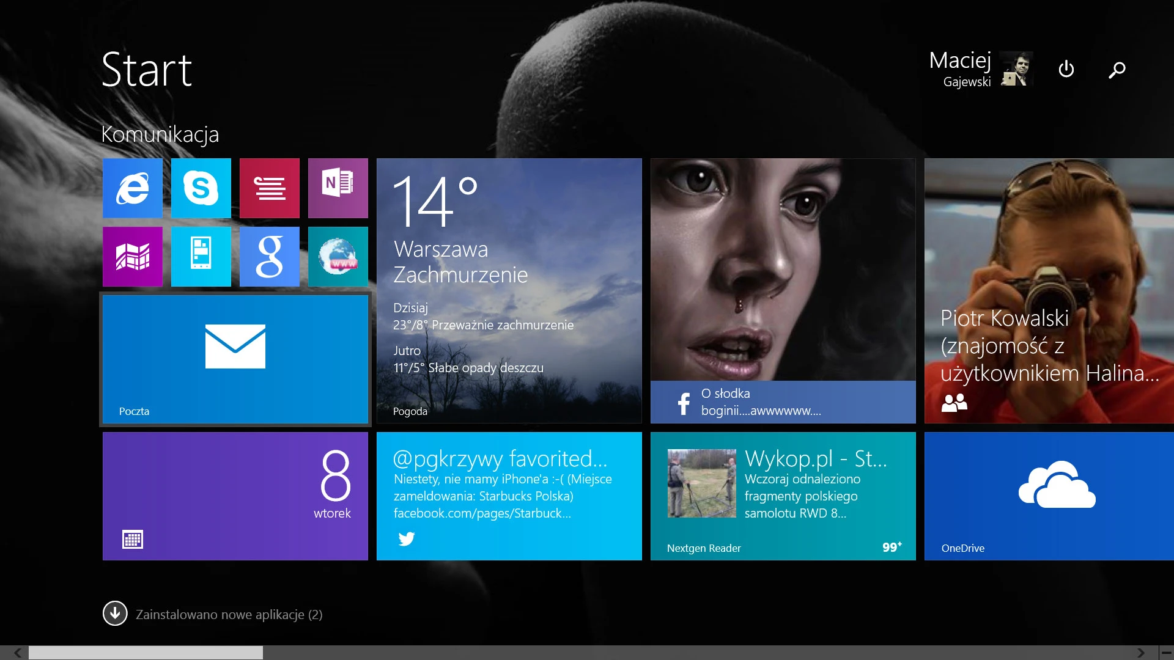Open the OneNote tile

(338, 188)
